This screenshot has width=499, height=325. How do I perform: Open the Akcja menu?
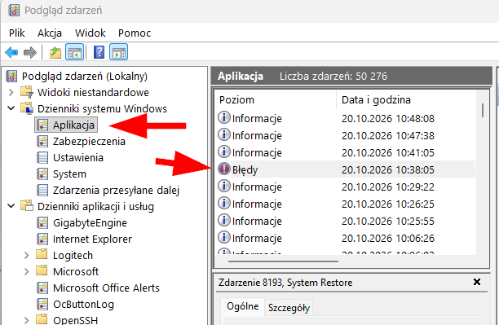50,33
